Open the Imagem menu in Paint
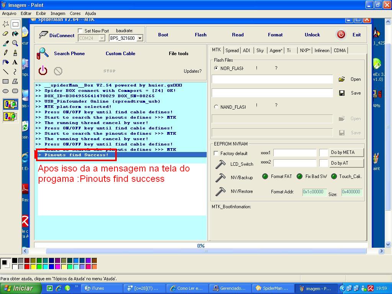The height and width of the screenshot is (294, 392). [58, 13]
